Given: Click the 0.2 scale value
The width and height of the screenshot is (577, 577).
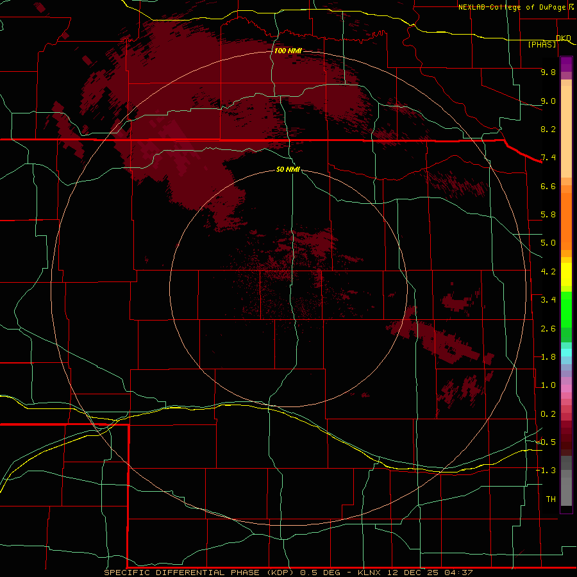Looking at the screenshot, I should point(548,414).
